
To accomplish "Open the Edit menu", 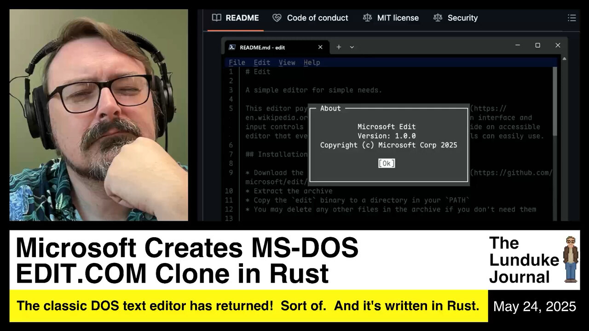I will [x=262, y=63].
